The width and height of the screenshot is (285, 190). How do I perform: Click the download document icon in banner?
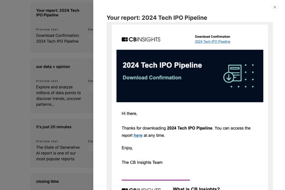[232, 74]
